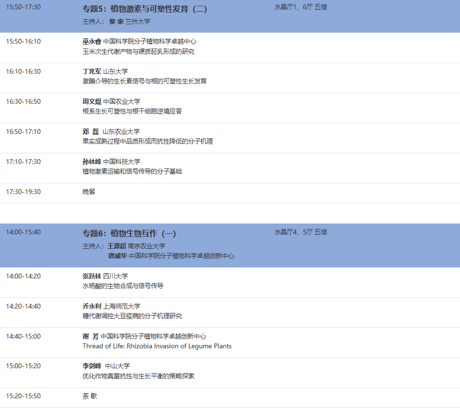The width and height of the screenshot is (460, 408).
Task: Select chairperson 黎家 of 兰州大学
Action: 115,21
